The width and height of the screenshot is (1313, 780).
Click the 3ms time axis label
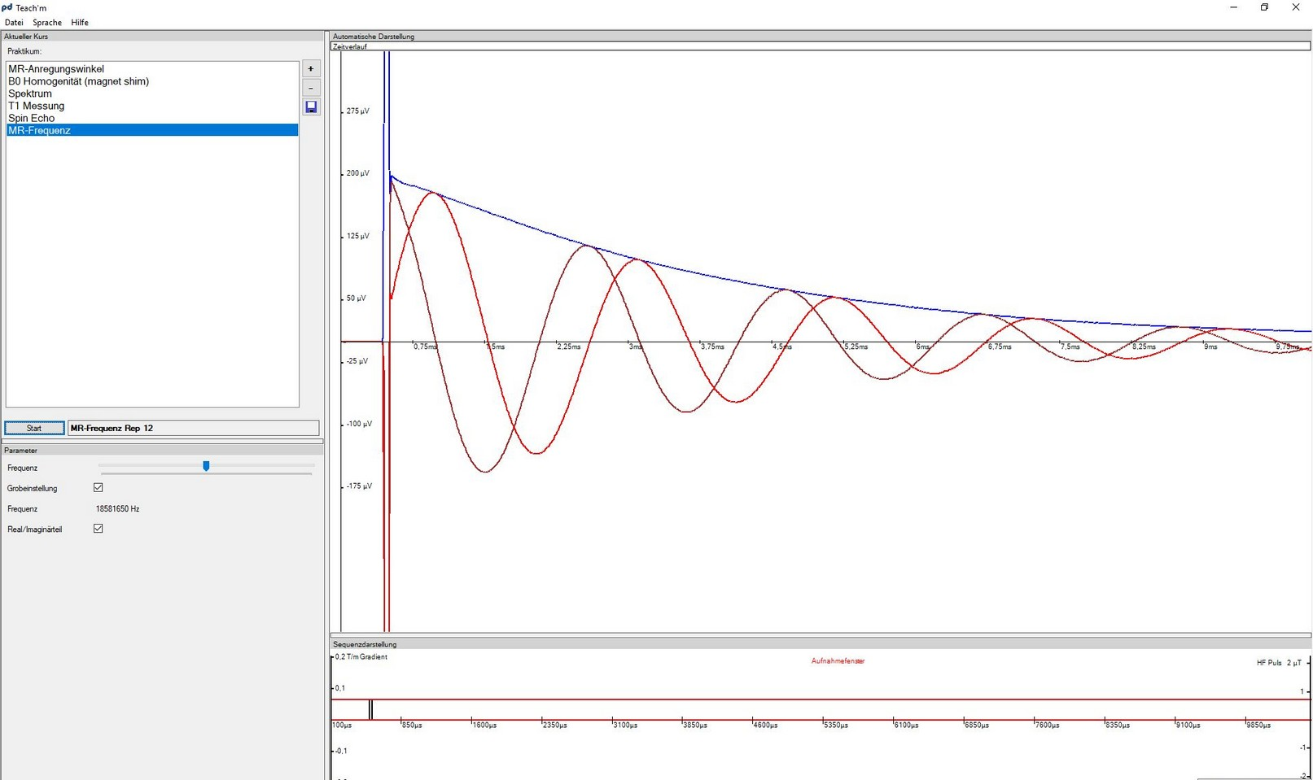636,346
